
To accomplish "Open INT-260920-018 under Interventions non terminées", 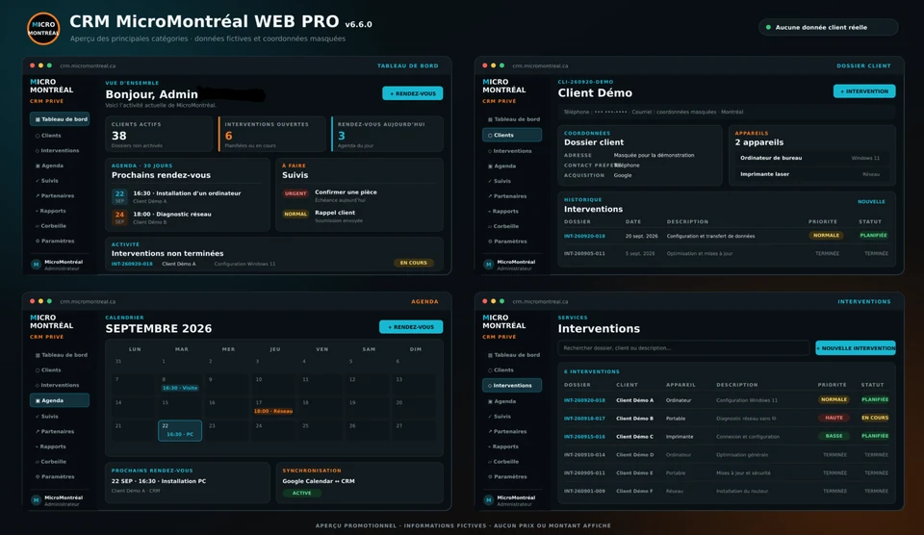I will 132,264.
